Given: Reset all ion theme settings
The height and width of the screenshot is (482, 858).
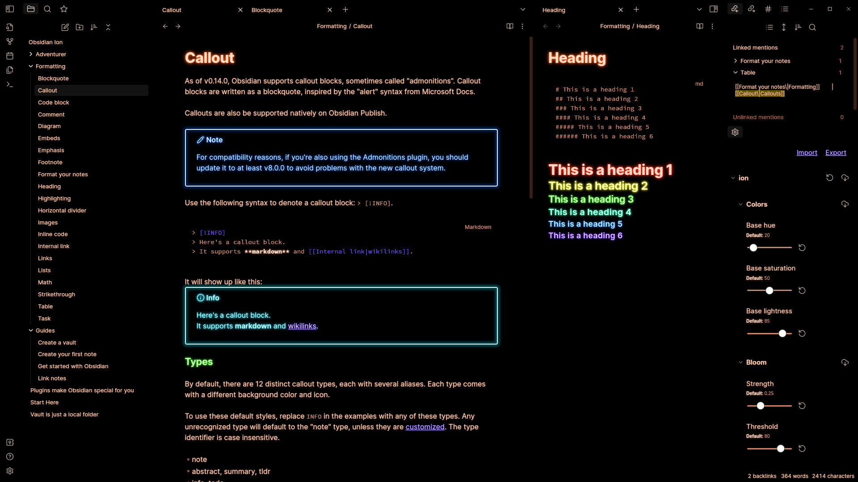Looking at the screenshot, I should (x=830, y=178).
